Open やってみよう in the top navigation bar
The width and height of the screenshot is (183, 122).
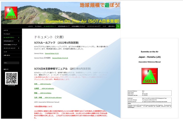pos(38,26)
